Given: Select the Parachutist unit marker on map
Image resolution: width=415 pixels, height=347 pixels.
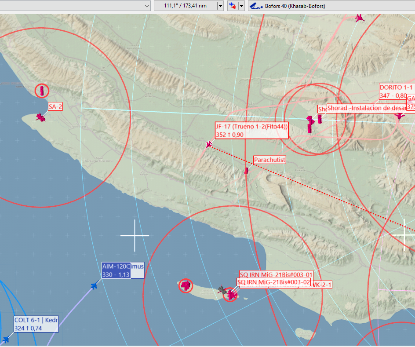Looking at the screenshot, I should [247, 171].
